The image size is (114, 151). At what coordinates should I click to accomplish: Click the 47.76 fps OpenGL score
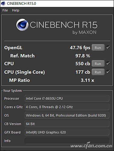(80, 48)
